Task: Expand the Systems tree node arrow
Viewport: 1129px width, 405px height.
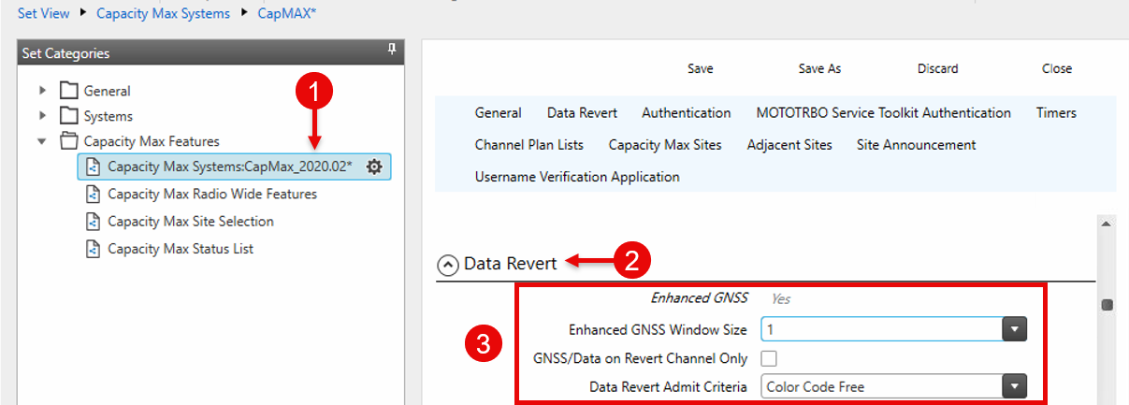Action: click(42, 116)
